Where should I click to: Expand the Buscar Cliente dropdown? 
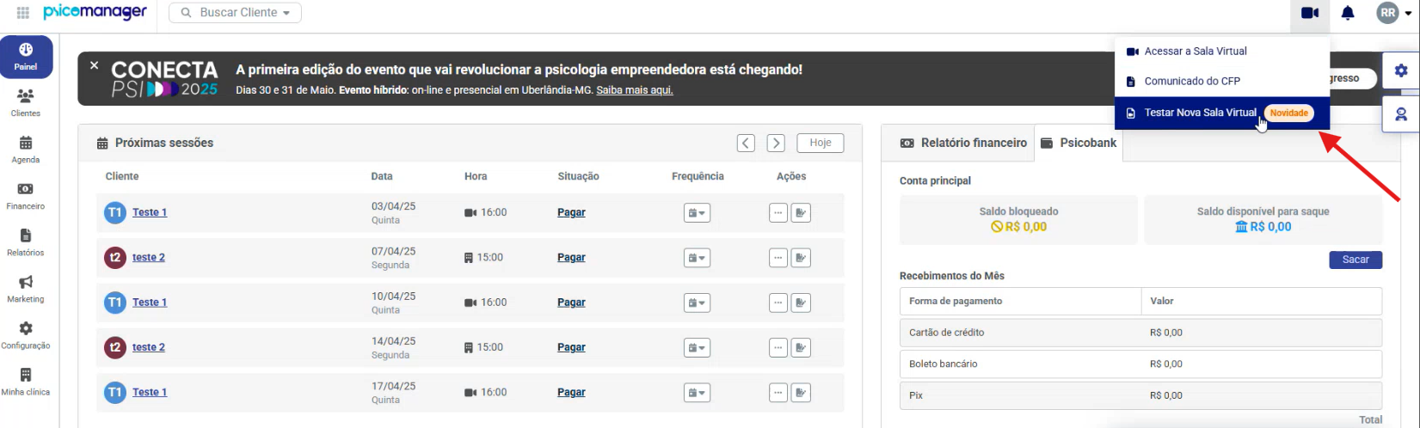tap(236, 13)
